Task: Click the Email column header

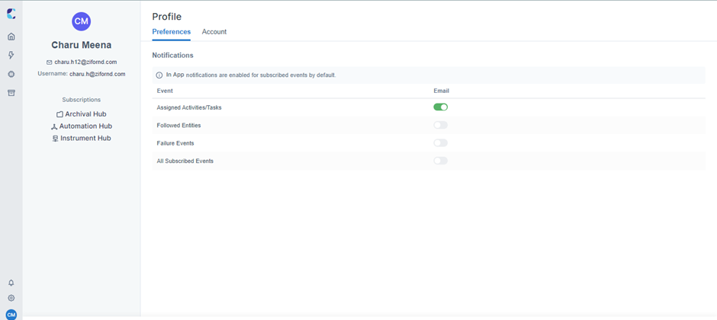Action: (x=442, y=91)
